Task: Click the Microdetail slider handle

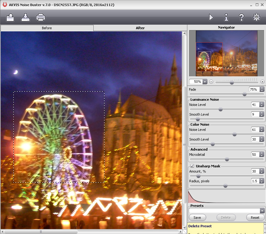Action: [227, 159]
